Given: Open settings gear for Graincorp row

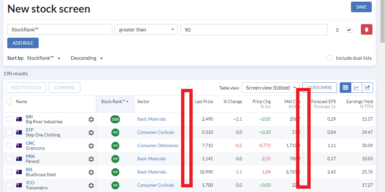Looking at the screenshot, I should pyautogui.click(x=91, y=146).
